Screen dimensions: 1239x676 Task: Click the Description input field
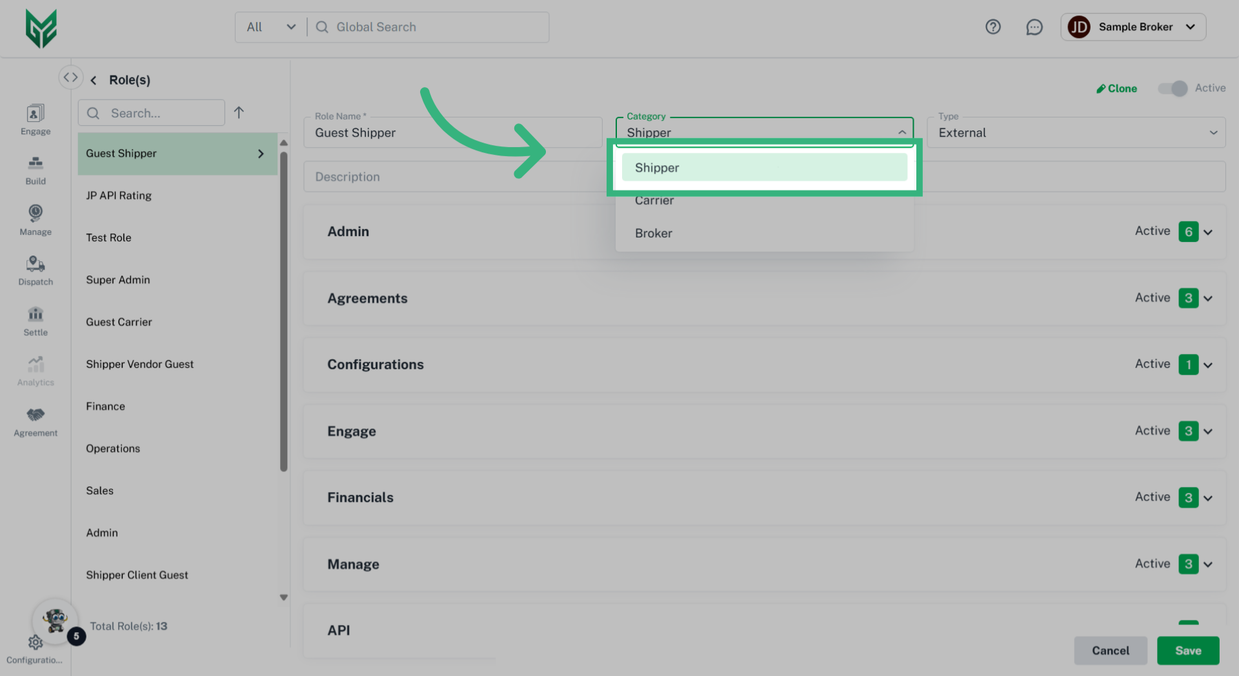pos(452,177)
